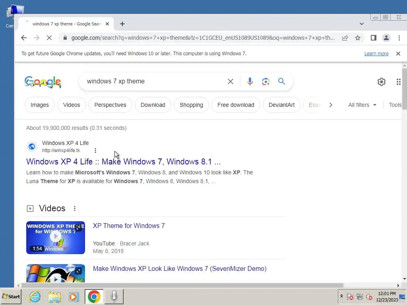The width and height of the screenshot is (407, 305).
Task: Start voice search with microphone icon
Action: (x=250, y=81)
